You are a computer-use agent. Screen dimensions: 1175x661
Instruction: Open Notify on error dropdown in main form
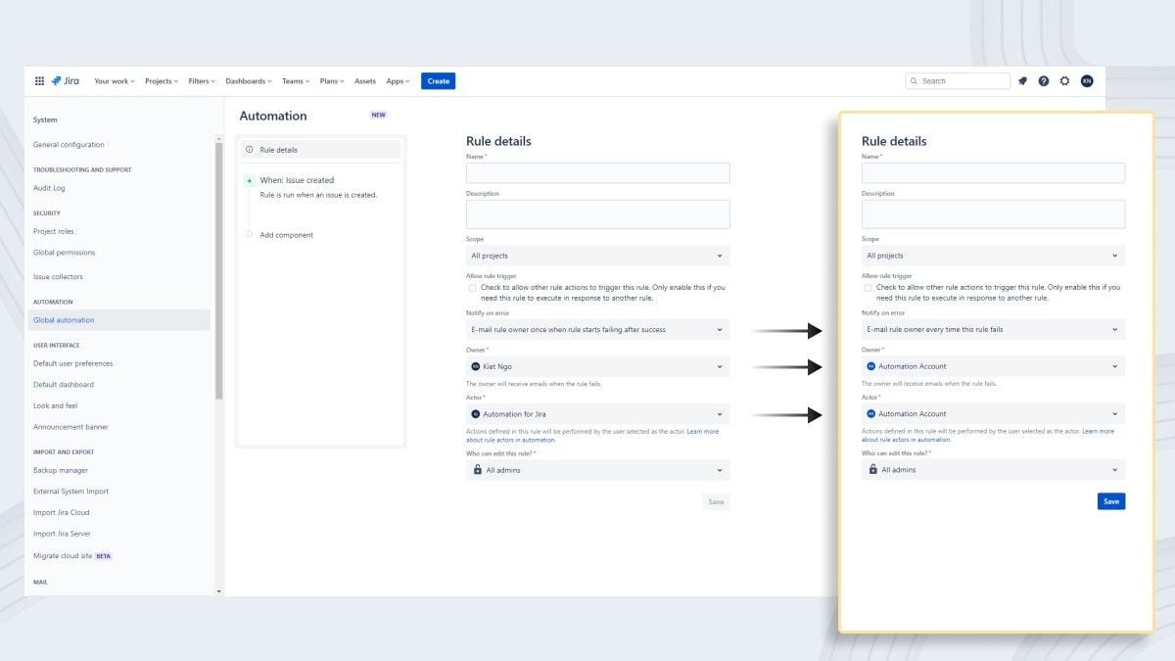598,330
